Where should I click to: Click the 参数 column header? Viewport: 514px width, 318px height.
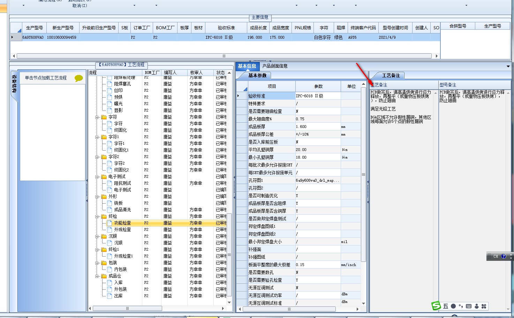click(318, 86)
